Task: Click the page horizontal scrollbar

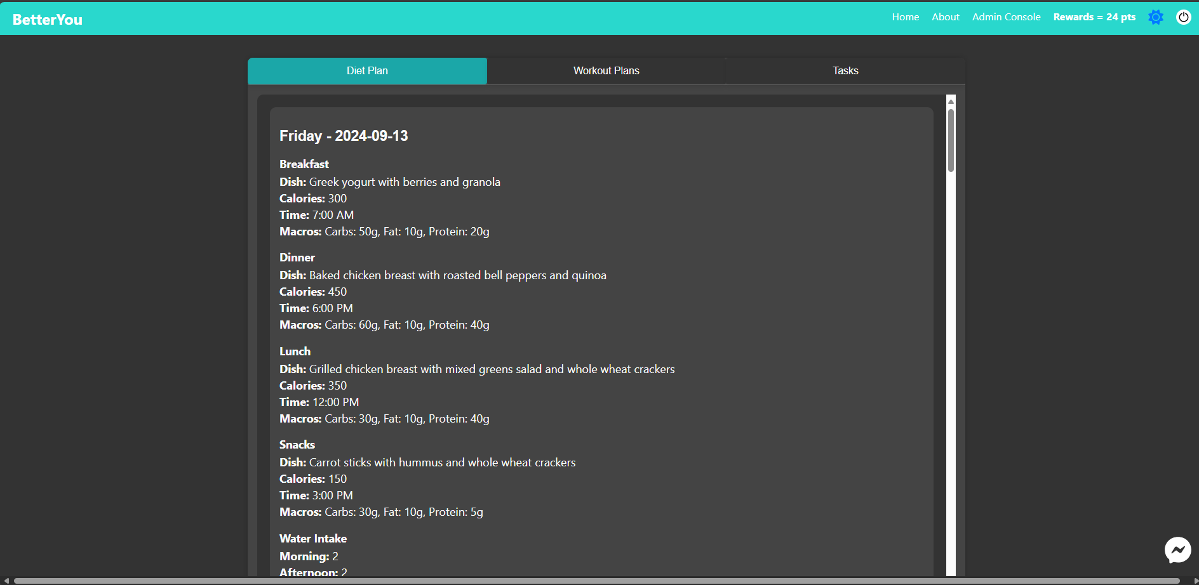Action: click(x=597, y=581)
